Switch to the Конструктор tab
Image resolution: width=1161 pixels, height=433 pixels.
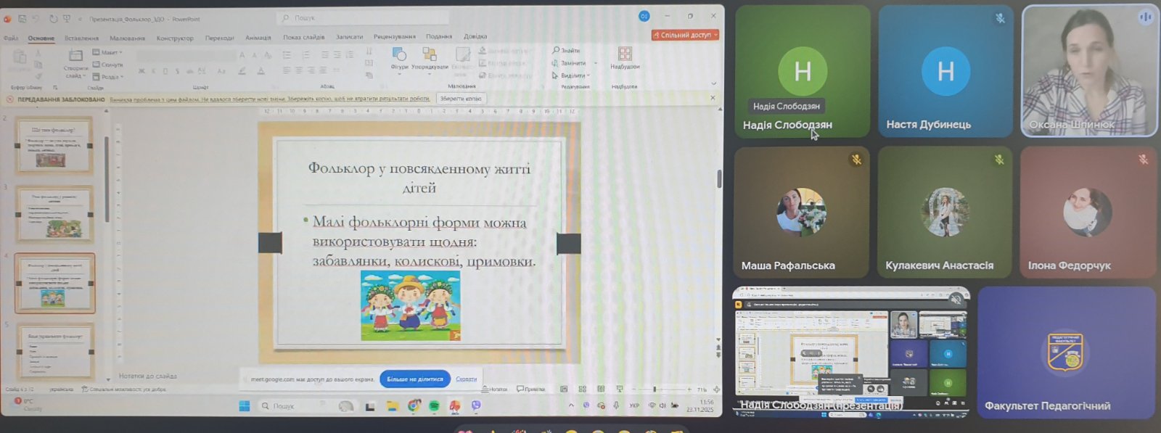(175, 38)
